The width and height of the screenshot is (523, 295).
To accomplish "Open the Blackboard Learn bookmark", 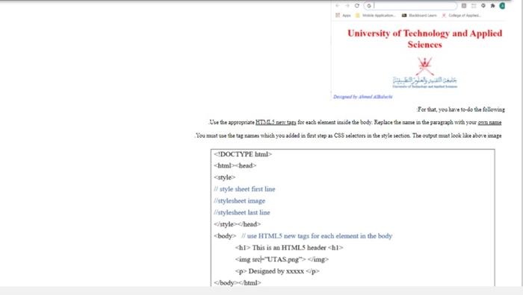I will [x=419, y=16].
